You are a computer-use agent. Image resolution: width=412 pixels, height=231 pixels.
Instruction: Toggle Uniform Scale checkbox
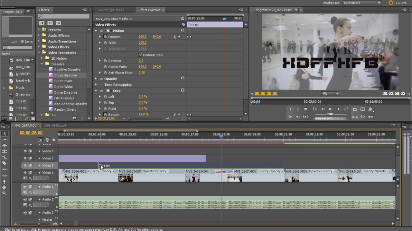[x=140, y=55]
